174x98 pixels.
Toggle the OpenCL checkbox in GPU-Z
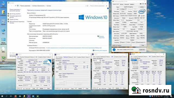click(120, 42)
